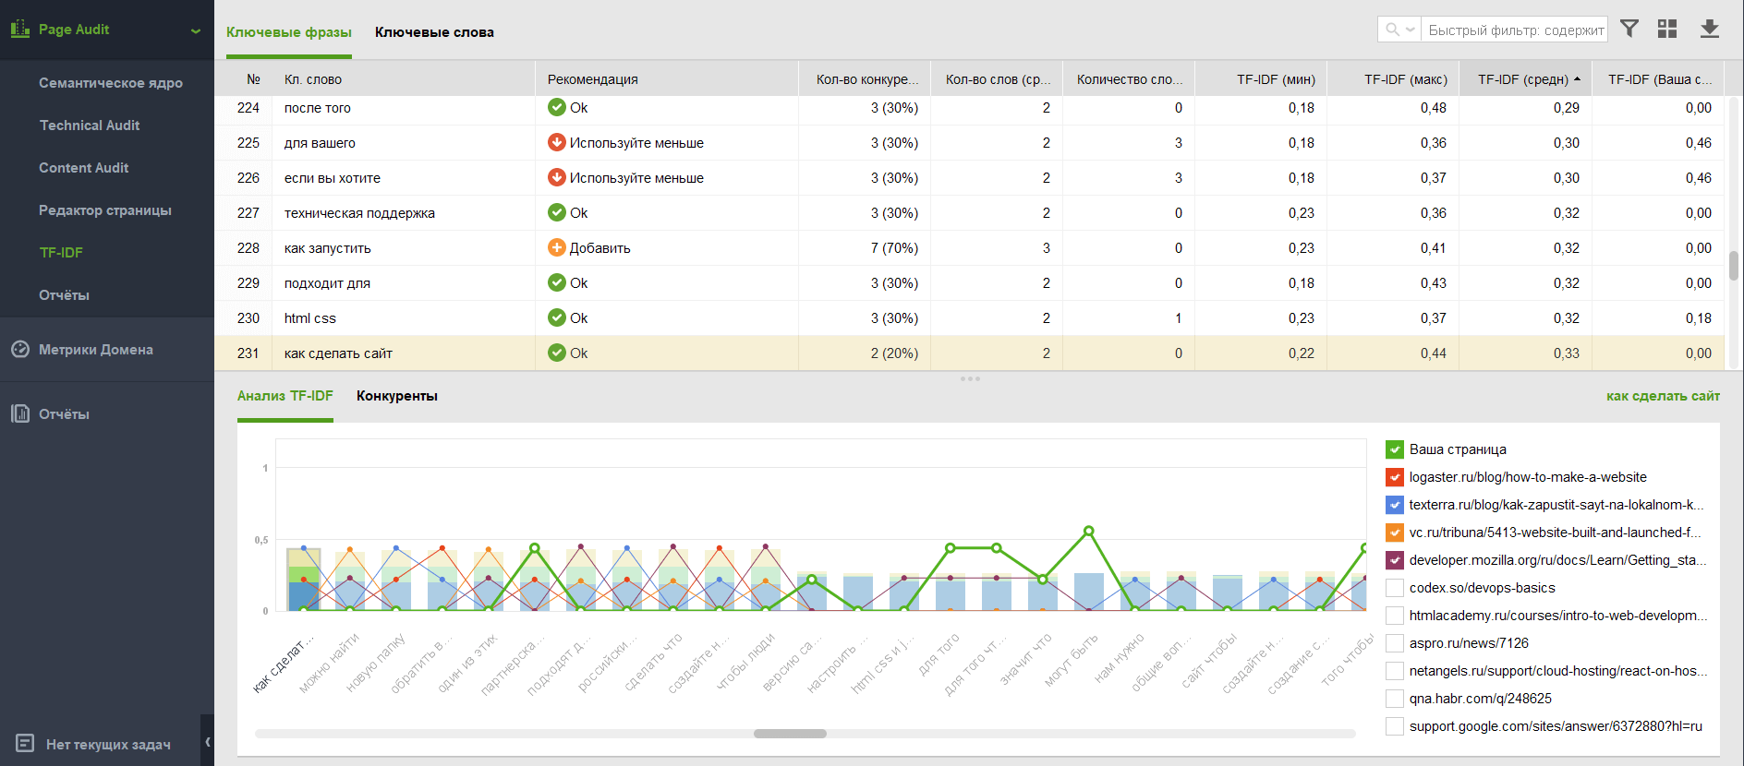Viewport: 1744px width, 766px height.
Task: Select the TF-IDF sidebar item
Action: 61,252
